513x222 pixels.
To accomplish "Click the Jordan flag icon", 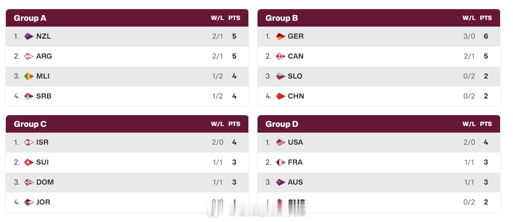I will coord(29,202).
